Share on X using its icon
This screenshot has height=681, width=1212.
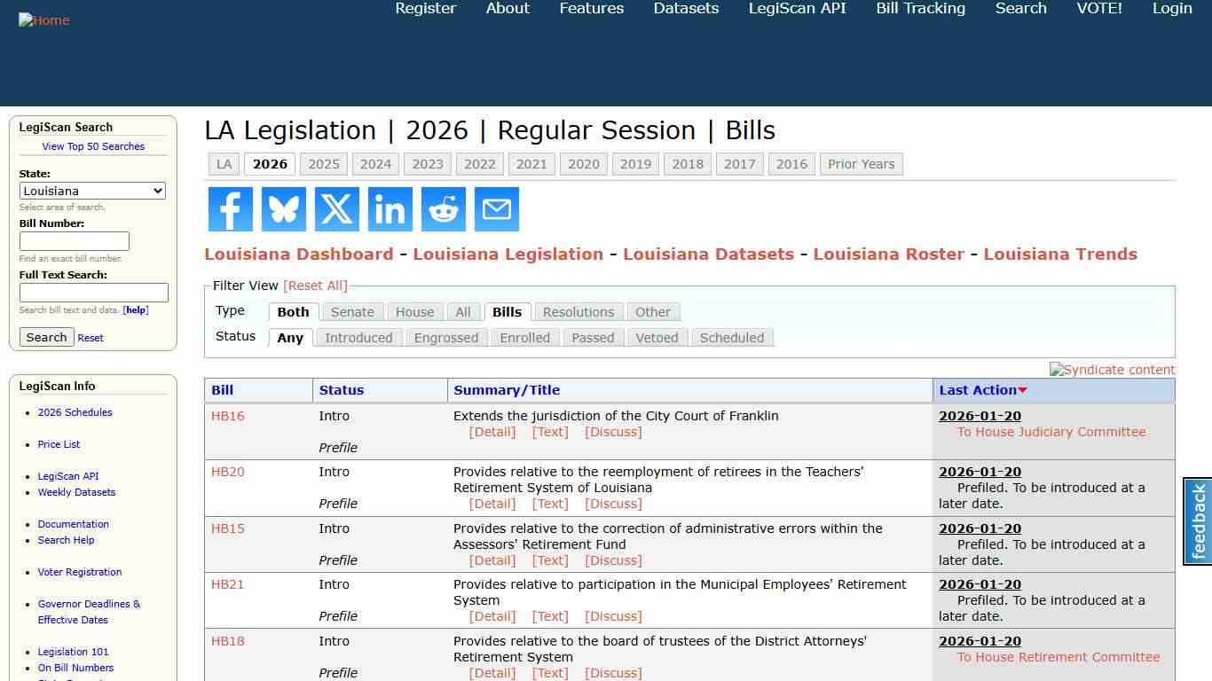pyautogui.click(x=336, y=209)
